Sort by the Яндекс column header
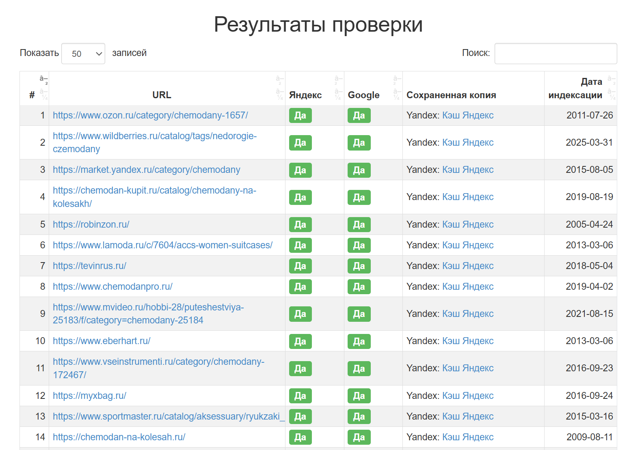Viewport: 627px width, 450px height. point(314,88)
